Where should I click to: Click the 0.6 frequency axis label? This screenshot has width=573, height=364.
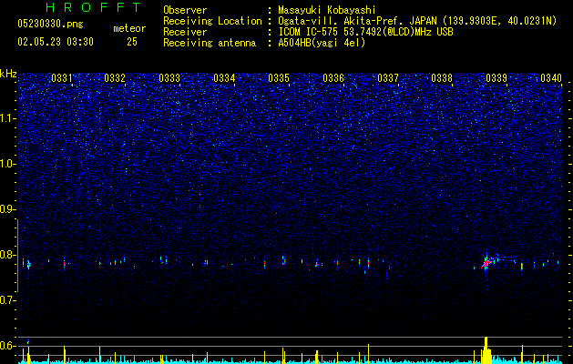[8, 346]
